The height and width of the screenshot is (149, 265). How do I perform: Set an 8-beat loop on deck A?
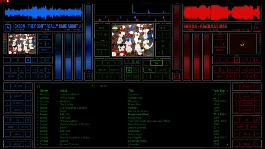(28, 70)
